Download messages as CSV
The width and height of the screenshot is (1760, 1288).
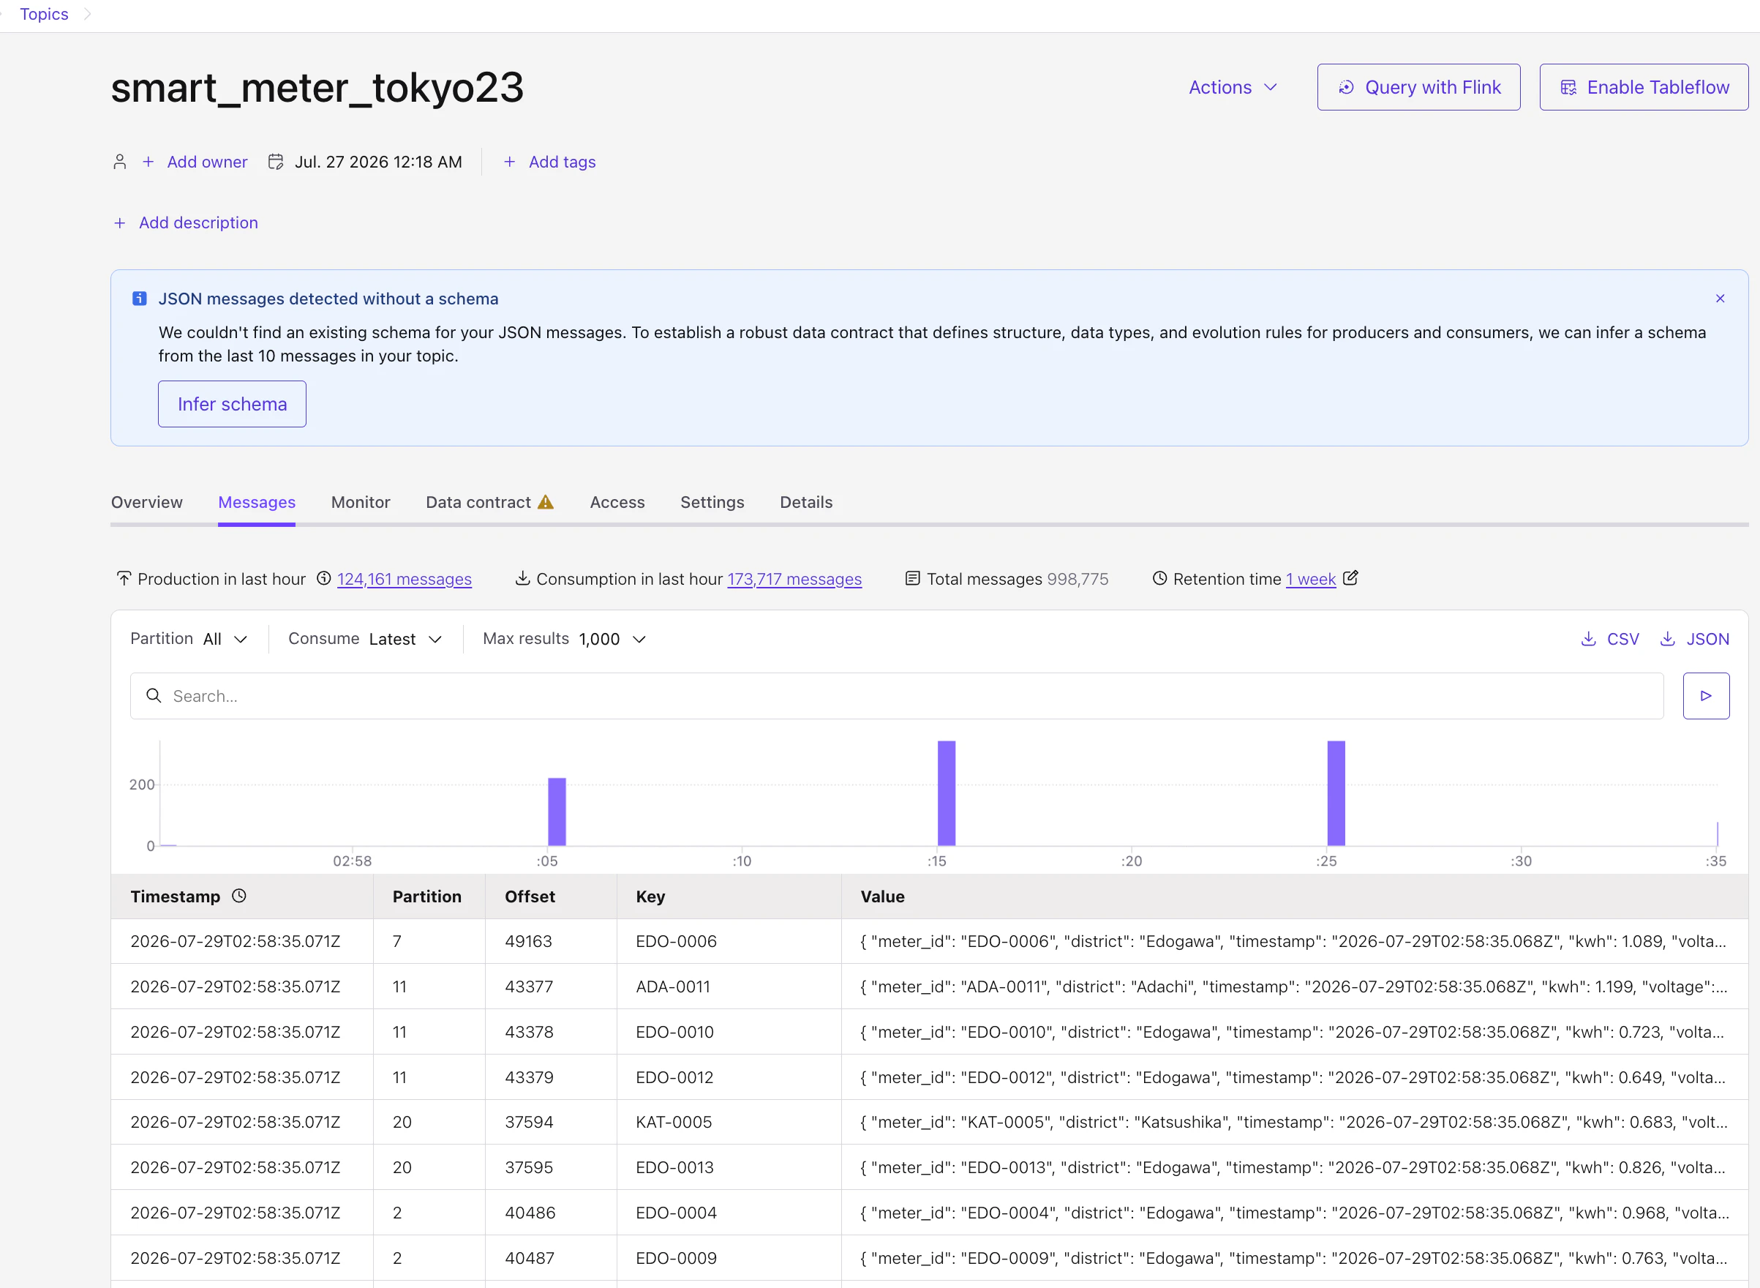click(1609, 639)
